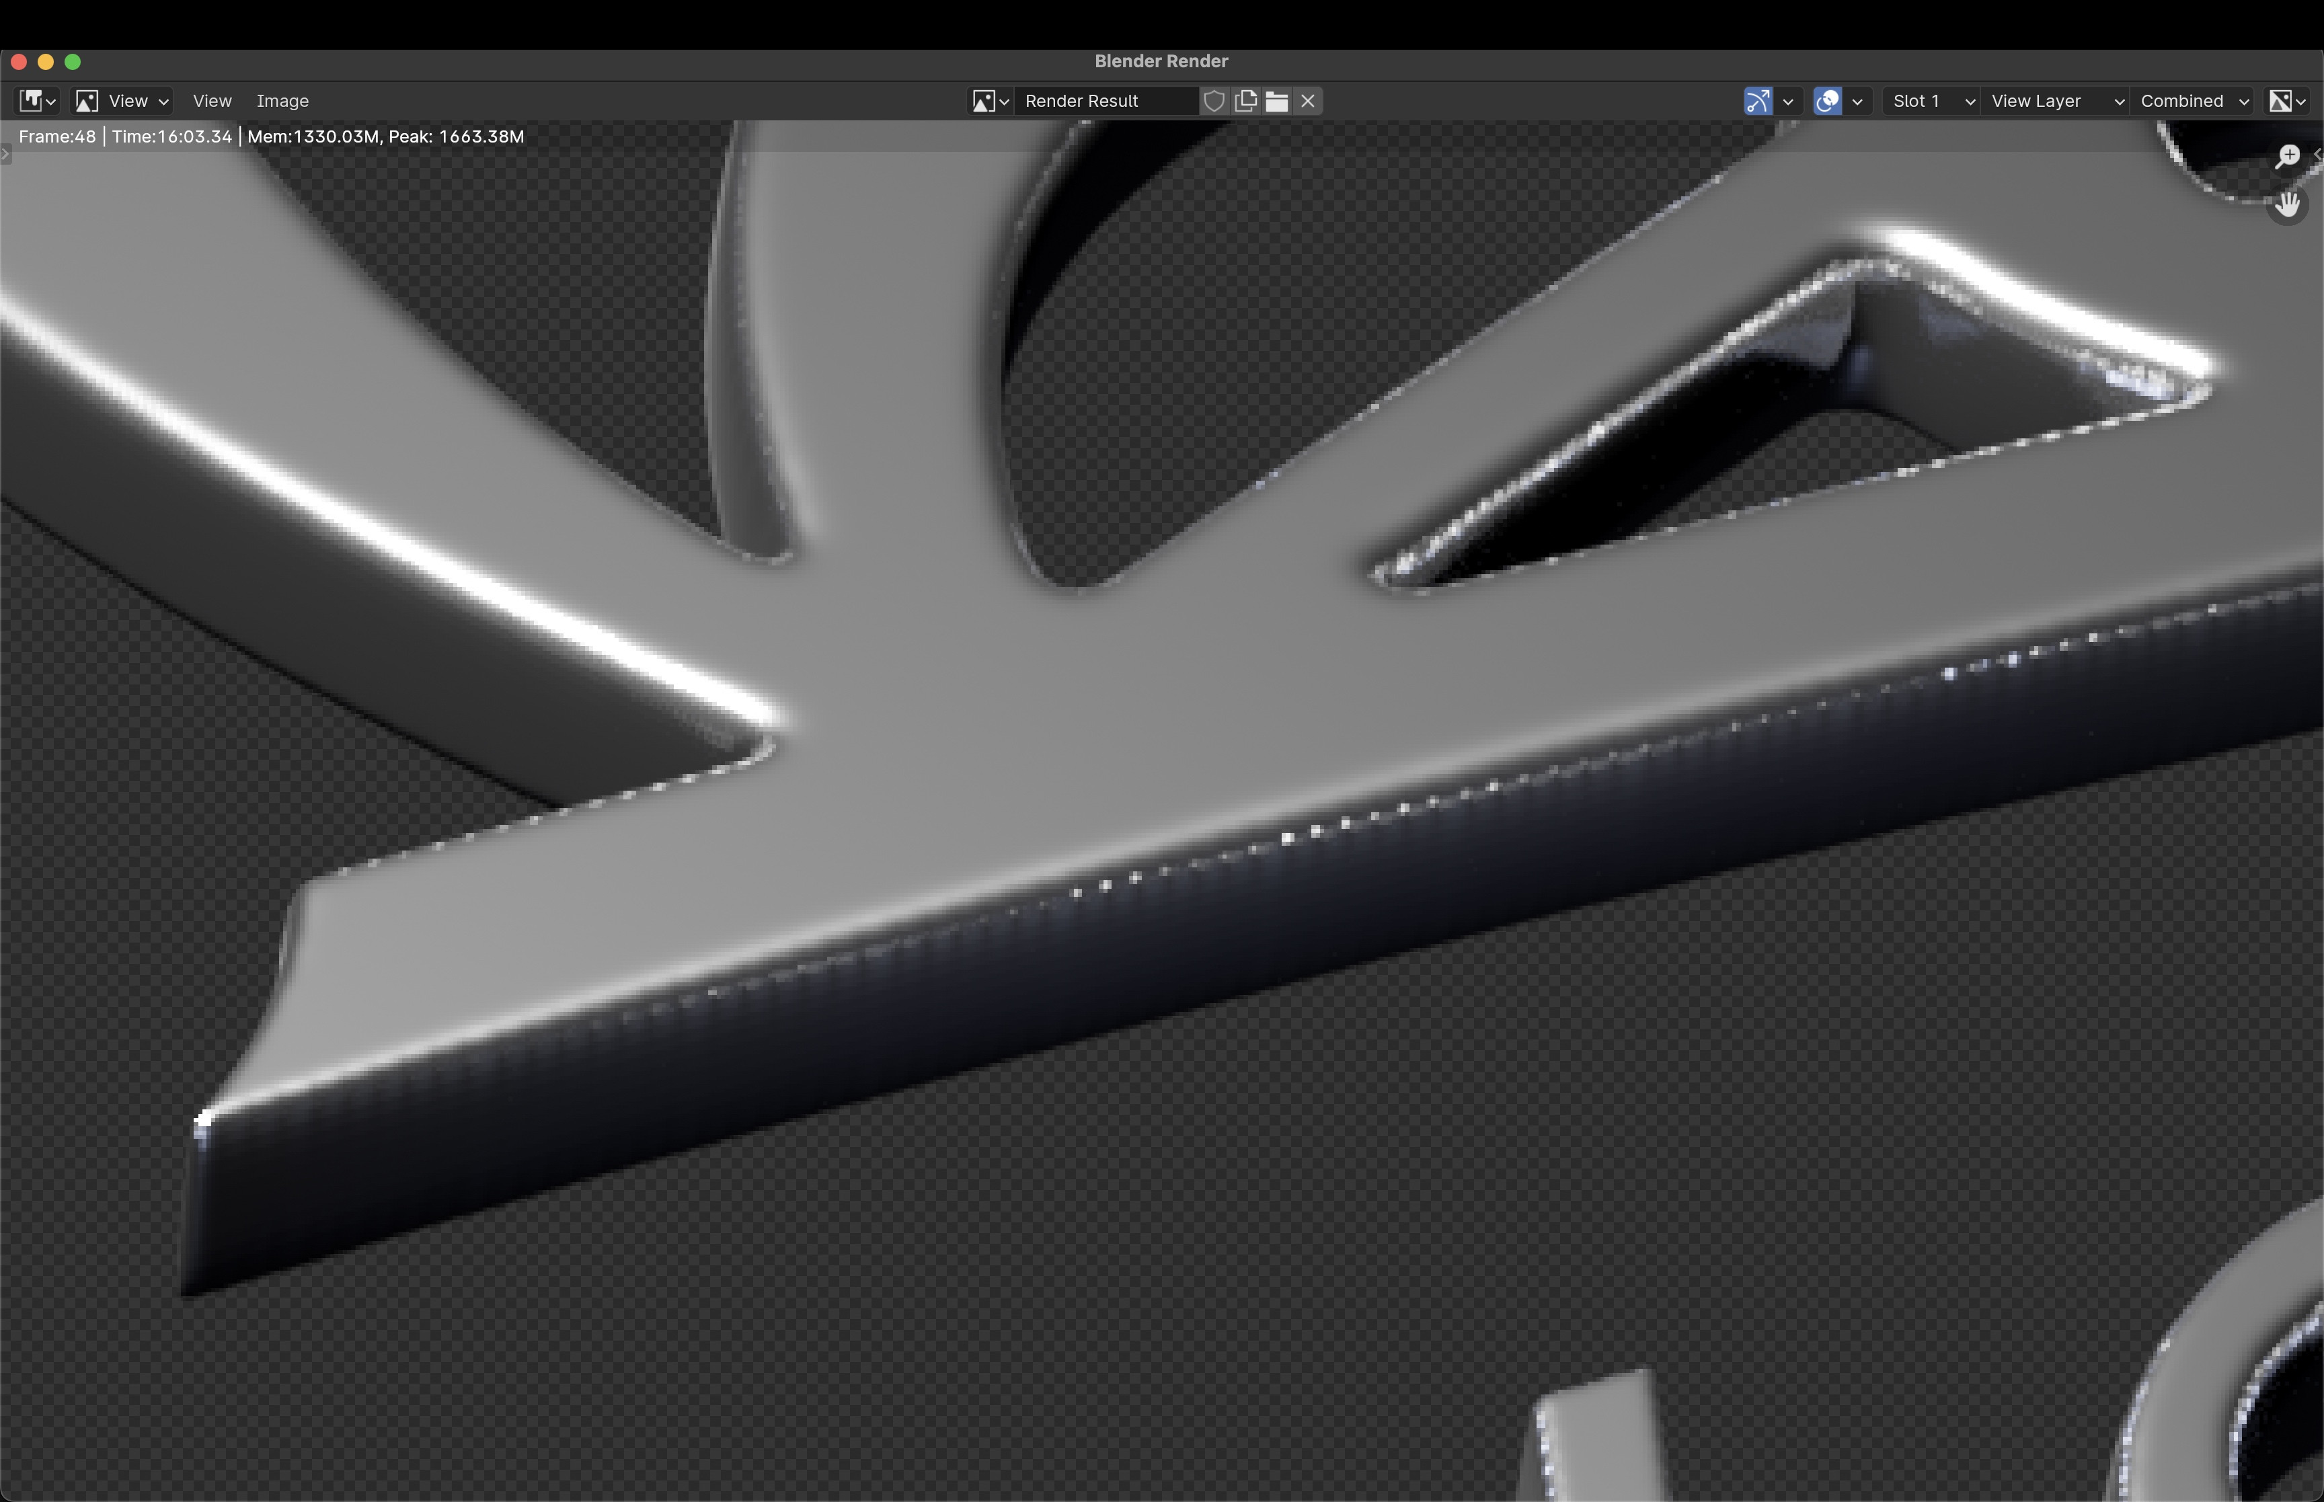Click the render layer compositor icon
The height and width of the screenshot is (1502, 2324).
tap(1828, 102)
